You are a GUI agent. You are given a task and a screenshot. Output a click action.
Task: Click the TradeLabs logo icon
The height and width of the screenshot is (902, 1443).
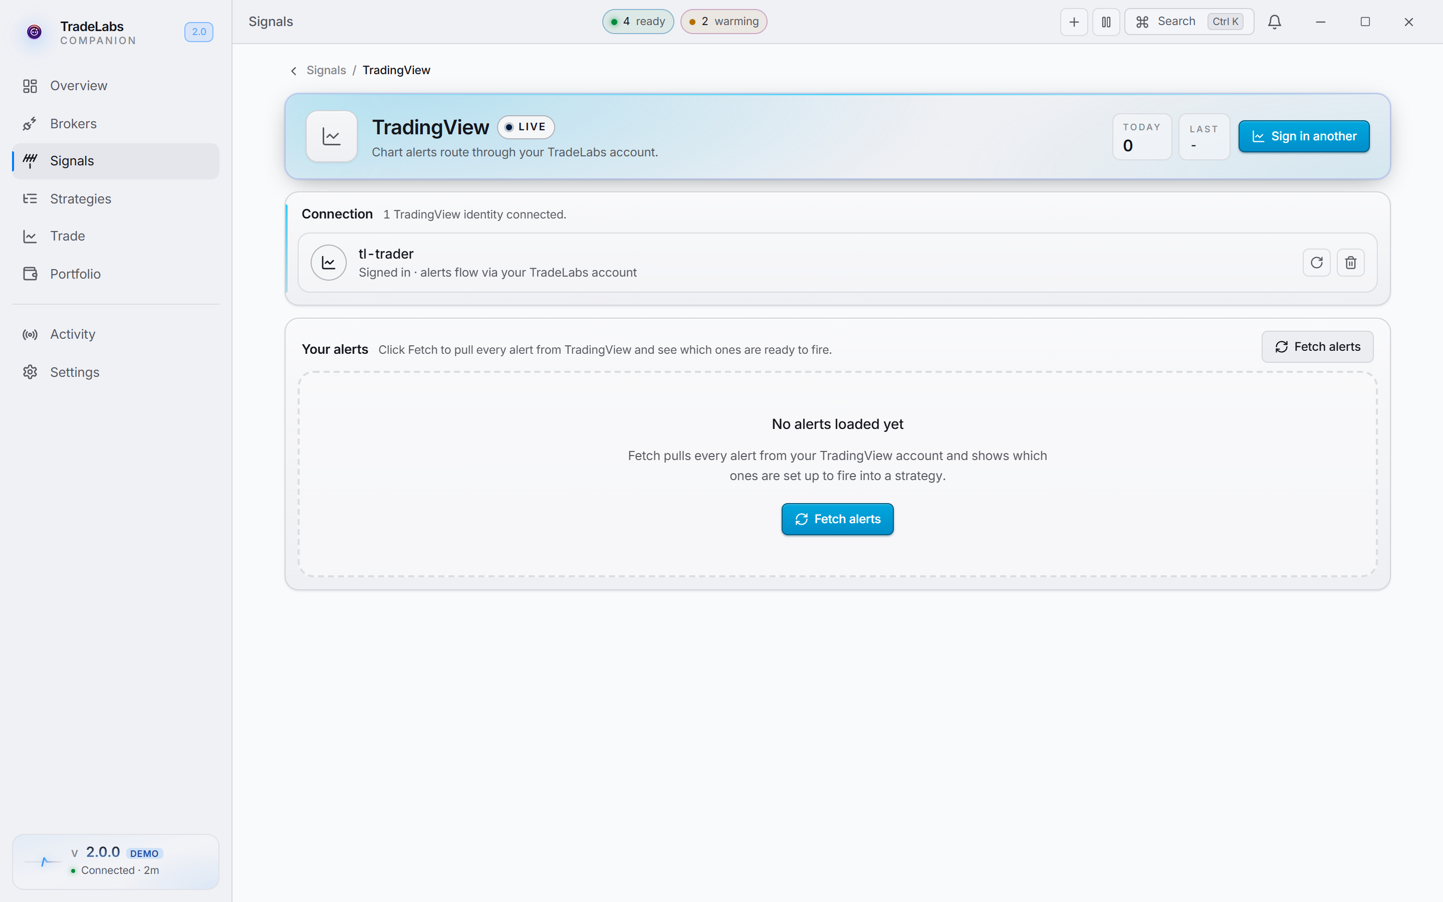(x=35, y=32)
